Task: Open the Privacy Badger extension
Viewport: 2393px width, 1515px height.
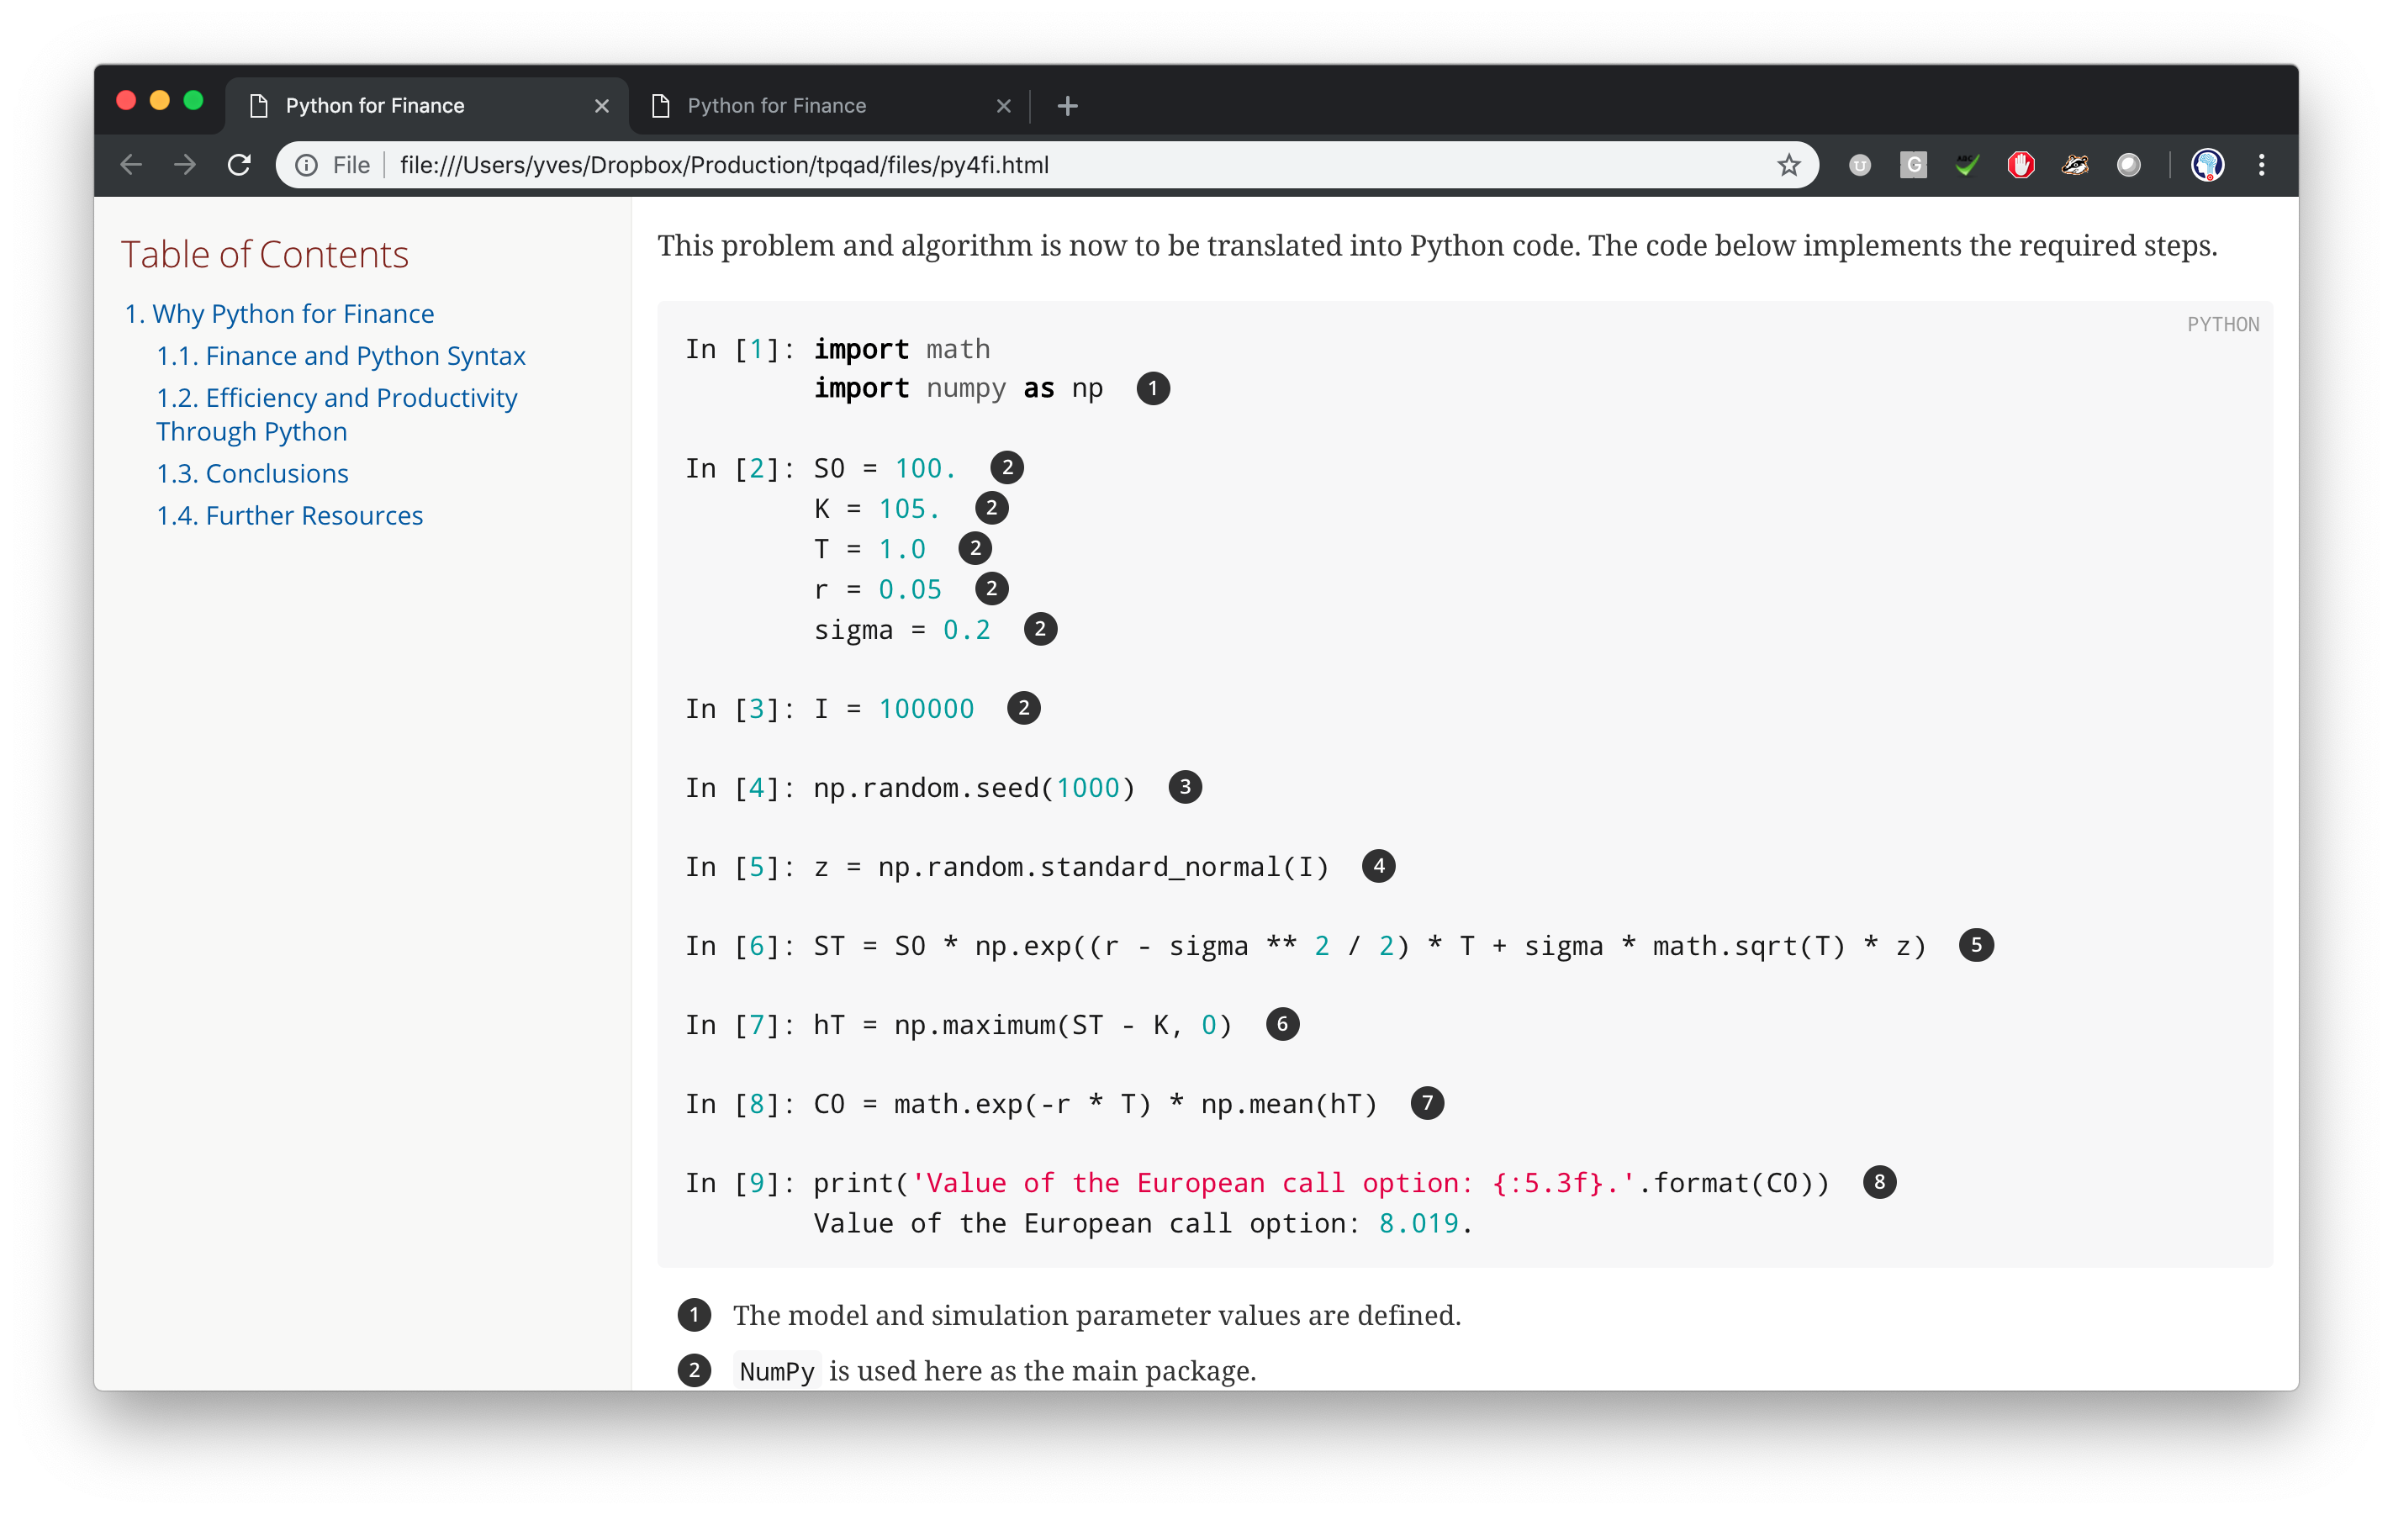Action: [2074, 165]
